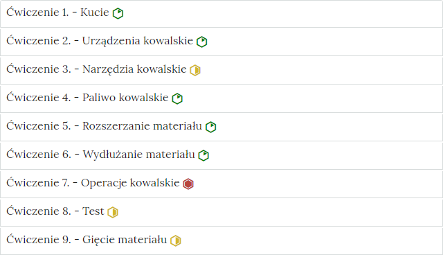Click yellow status icon next to Test
Screen dimensions: 443x255
pyautogui.click(x=113, y=212)
